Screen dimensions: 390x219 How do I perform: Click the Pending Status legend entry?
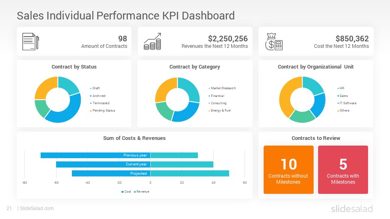coord(102,110)
